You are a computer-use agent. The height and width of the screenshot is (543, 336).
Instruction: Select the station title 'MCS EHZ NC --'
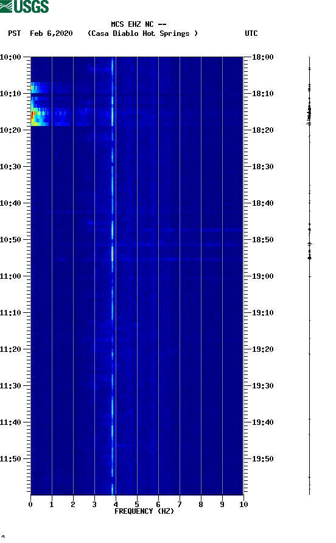pos(139,24)
